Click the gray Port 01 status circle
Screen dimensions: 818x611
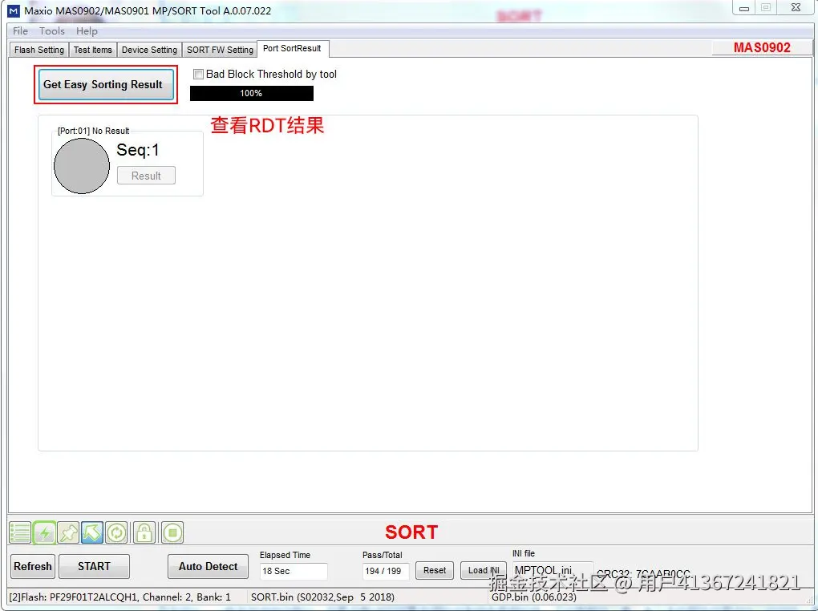[82, 166]
